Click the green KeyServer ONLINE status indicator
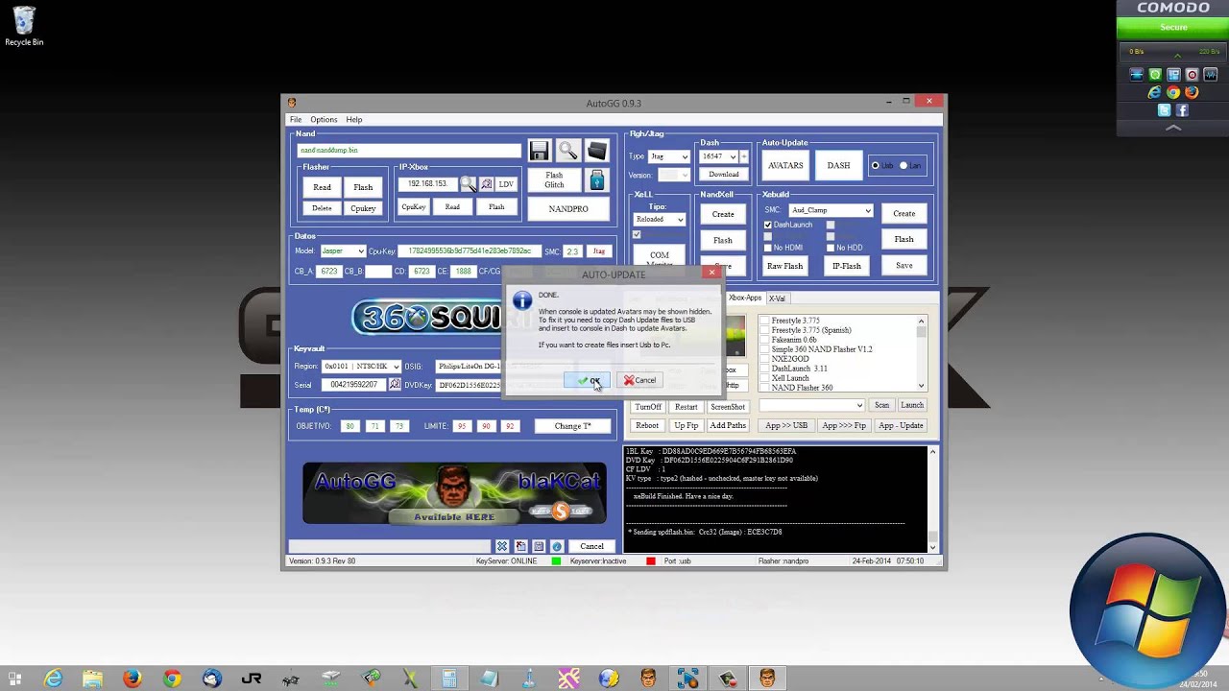This screenshot has height=691, width=1229. coord(555,560)
